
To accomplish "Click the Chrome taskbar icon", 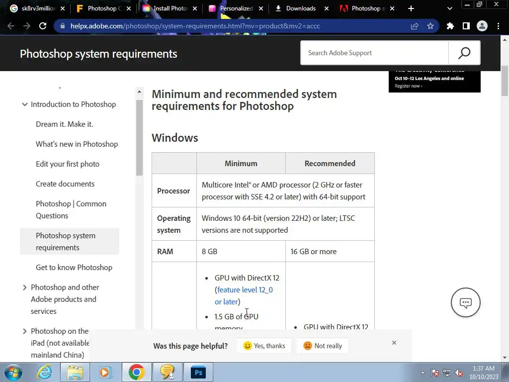I will coord(136,372).
